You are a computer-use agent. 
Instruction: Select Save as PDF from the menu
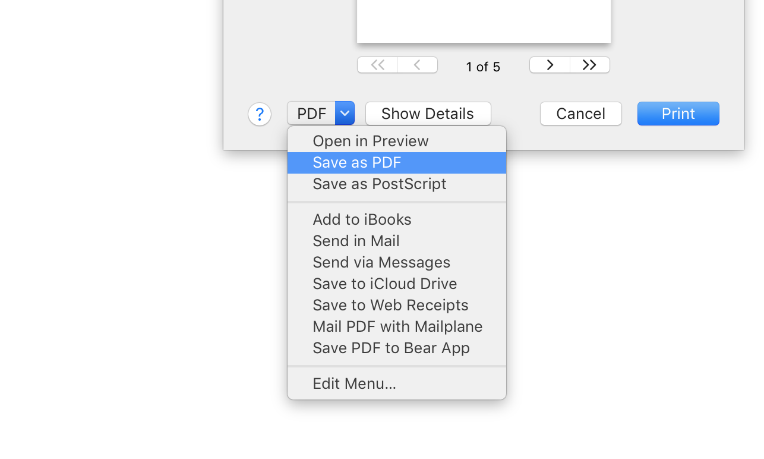(x=356, y=162)
